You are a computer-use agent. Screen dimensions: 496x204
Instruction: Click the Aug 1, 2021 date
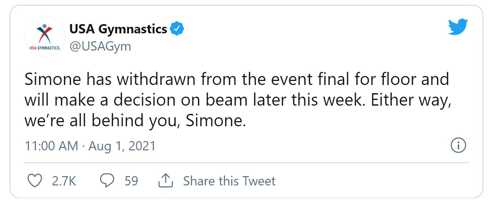tap(122, 146)
